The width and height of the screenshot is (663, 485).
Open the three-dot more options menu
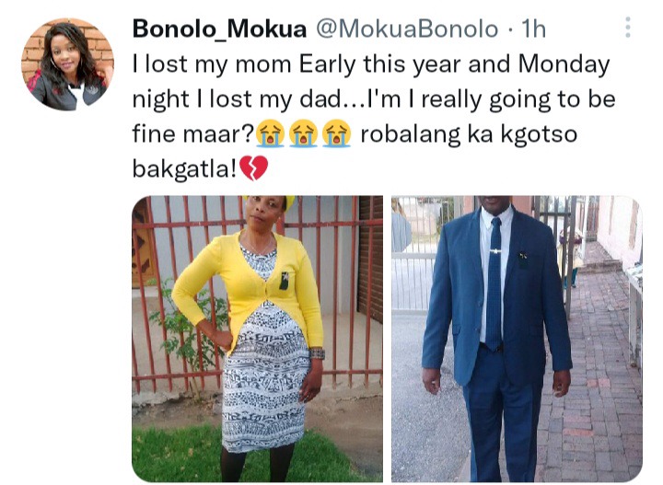(627, 28)
